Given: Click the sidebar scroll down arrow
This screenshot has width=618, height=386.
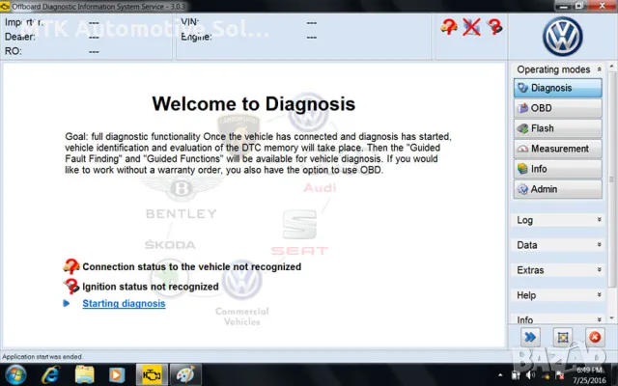Looking at the screenshot, I should [x=611, y=317].
